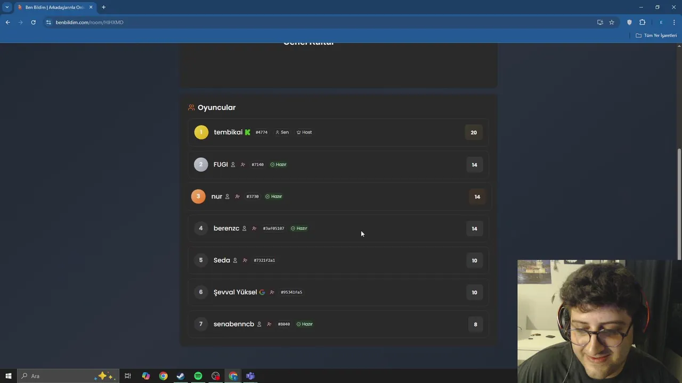Click tembikai's score of 20

click(474, 132)
